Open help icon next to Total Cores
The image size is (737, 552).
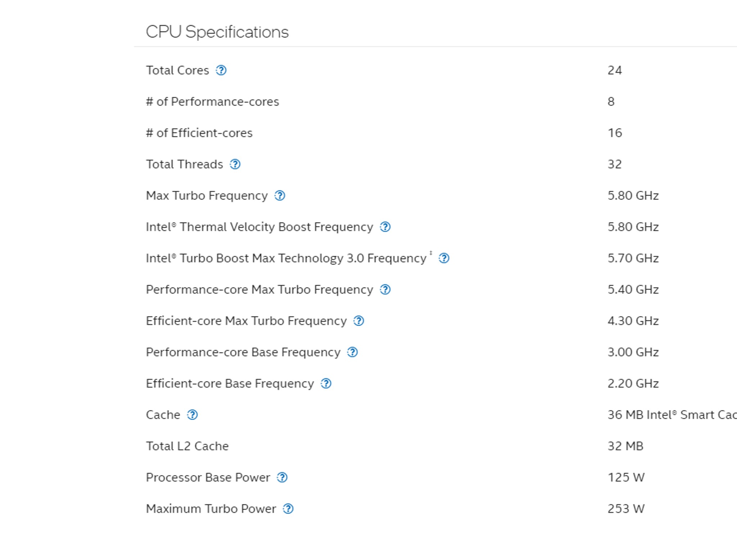221,70
